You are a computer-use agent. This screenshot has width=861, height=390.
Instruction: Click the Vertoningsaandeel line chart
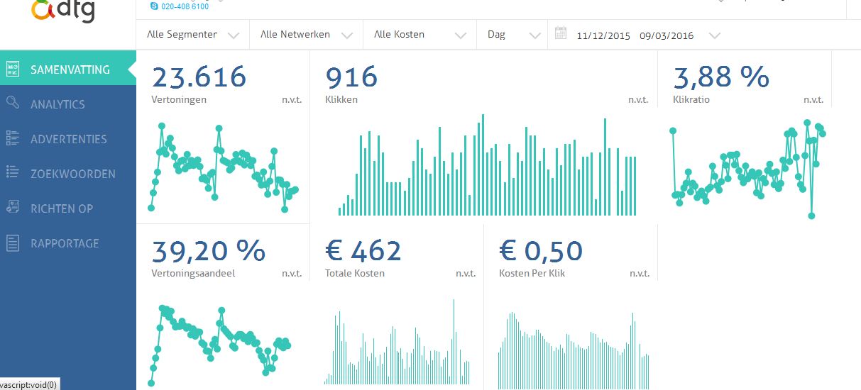click(220, 346)
